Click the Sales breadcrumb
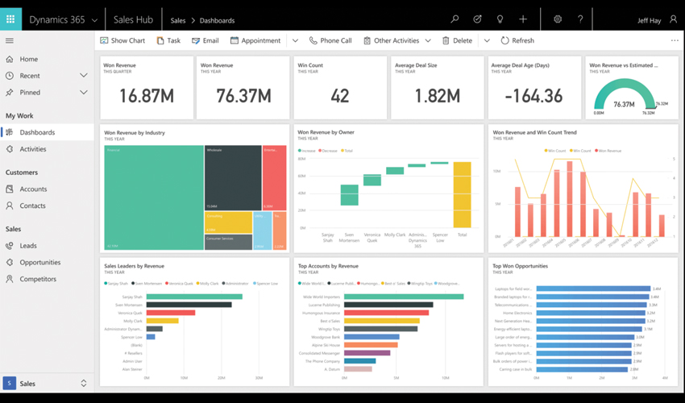The height and width of the screenshot is (403, 685). [178, 20]
